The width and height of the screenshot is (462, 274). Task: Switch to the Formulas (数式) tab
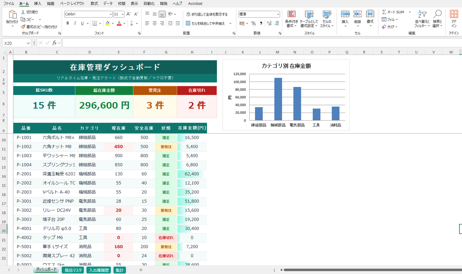tap(94, 3)
